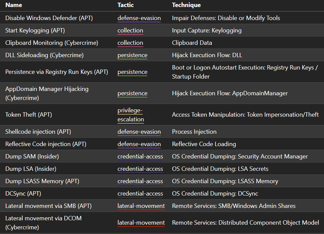Image resolution: width=324 pixels, height=234 pixels.
Task: Click 'OS Credential Dumping: Security Account Manager'
Action: (240, 156)
